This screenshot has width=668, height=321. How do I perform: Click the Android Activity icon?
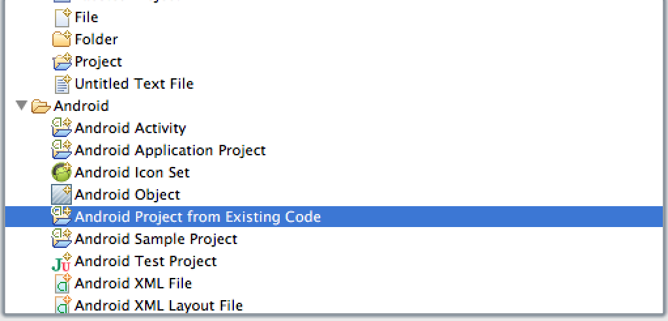click(x=62, y=128)
